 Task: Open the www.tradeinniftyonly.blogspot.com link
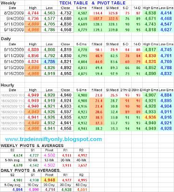53,139
